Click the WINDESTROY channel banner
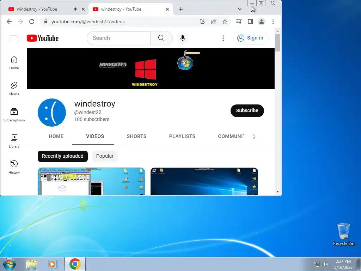The width and height of the screenshot is (361, 271). tap(151, 68)
